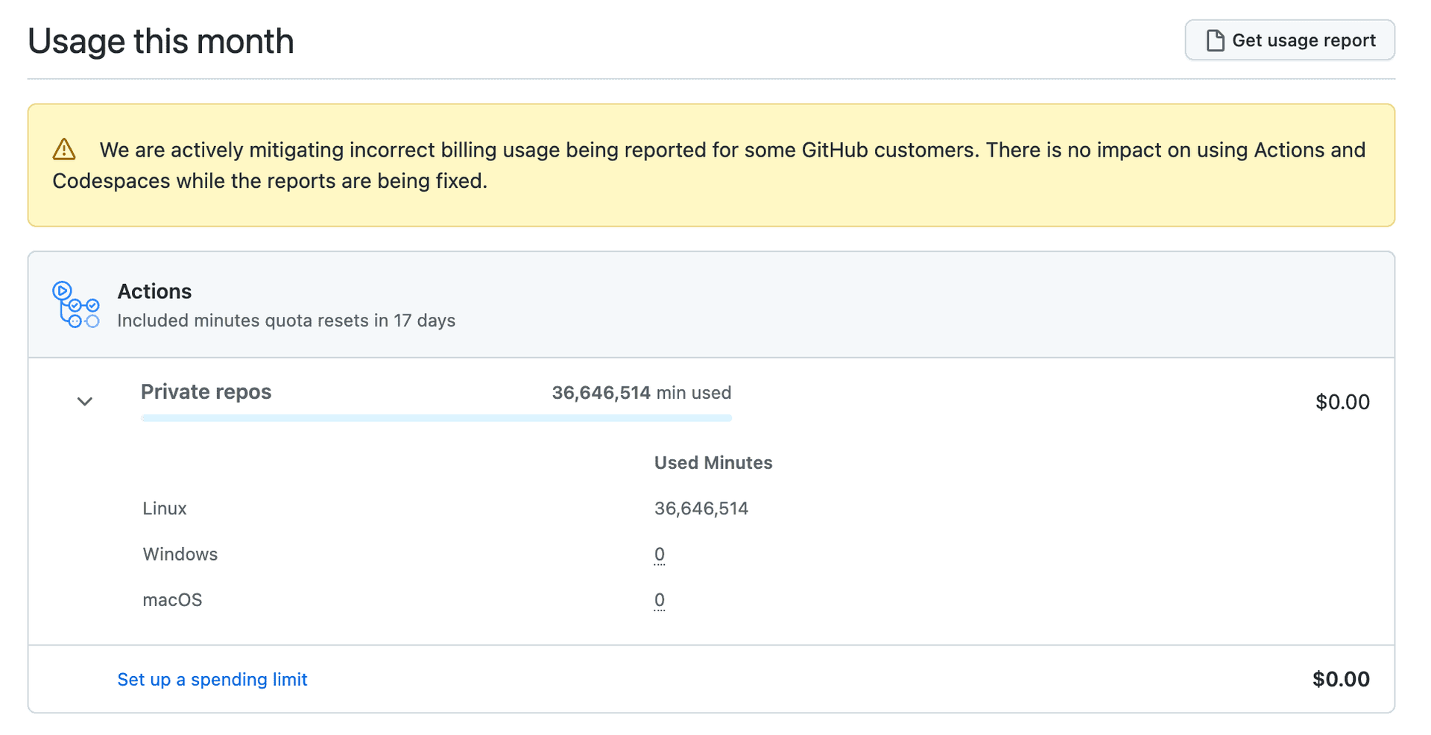Click the Linux row label

point(165,508)
